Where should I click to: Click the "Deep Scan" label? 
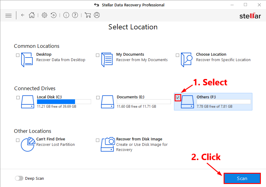(34, 178)
